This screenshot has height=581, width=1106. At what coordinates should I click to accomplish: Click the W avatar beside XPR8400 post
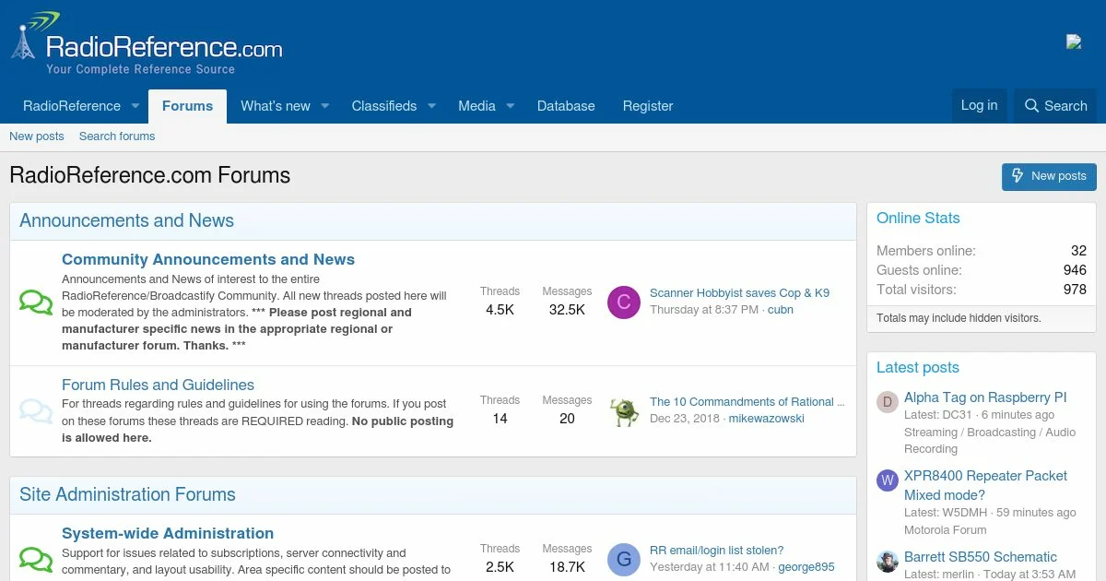888,480
